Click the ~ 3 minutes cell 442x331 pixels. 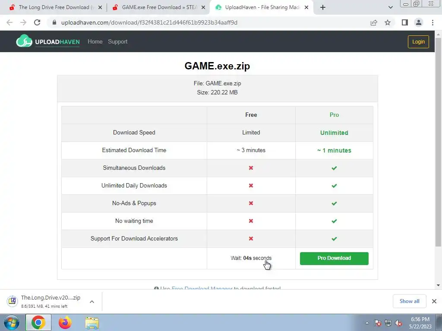point(251,150)
